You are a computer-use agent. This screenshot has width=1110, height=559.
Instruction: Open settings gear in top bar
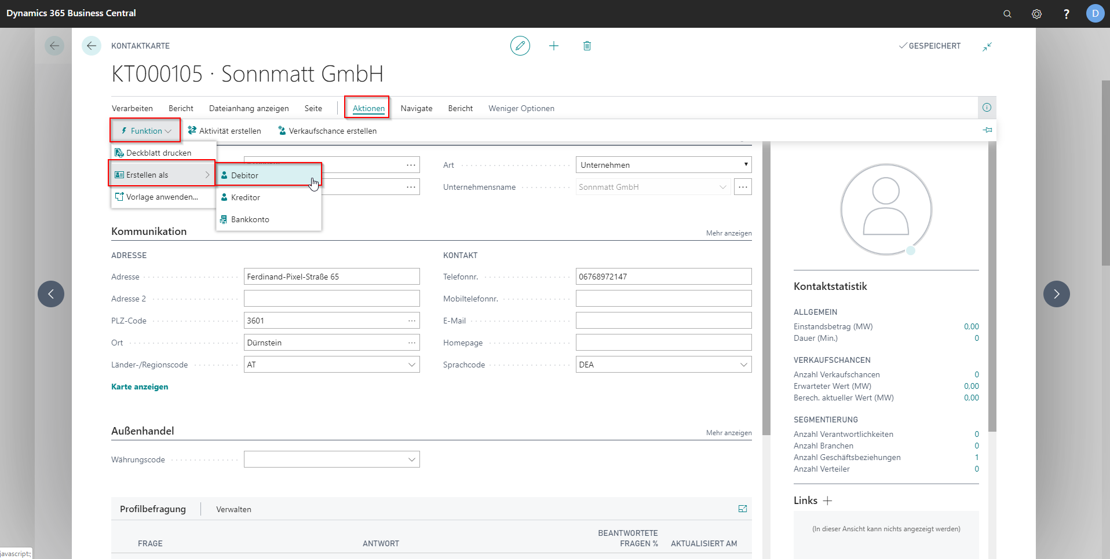[x=1037, y=14]
